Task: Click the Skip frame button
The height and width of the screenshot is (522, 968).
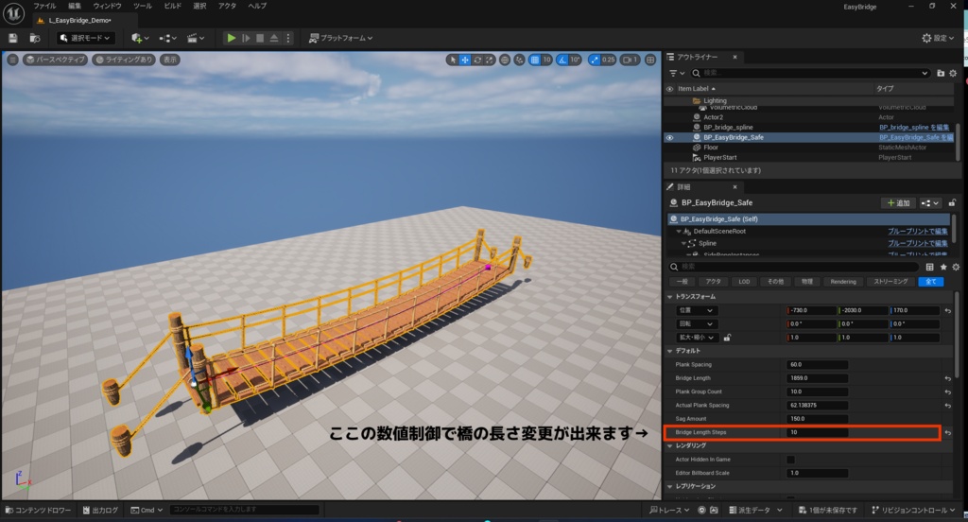Action: pos(246,39)
